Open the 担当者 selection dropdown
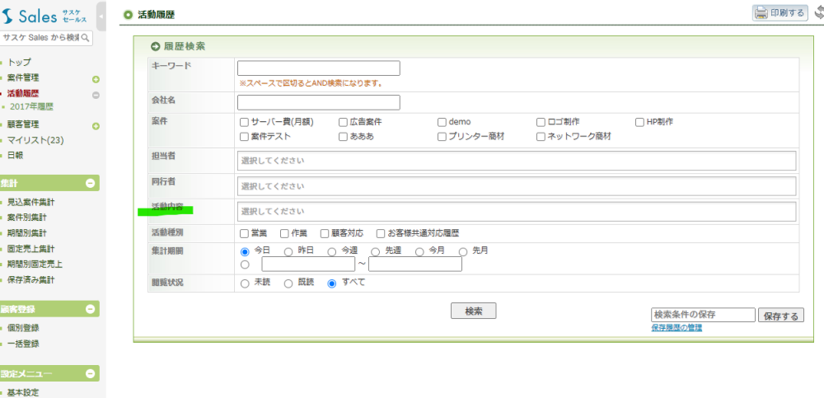The height and width of the screenshot is (398, 824). [x=516, y=161]
